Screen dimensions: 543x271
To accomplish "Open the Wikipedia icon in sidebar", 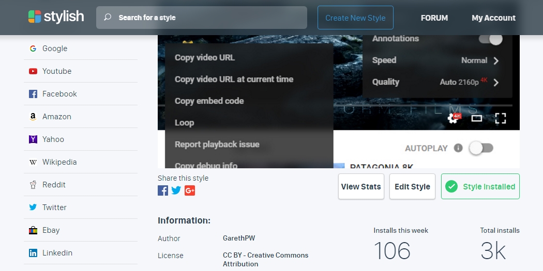I will point(33,162).
